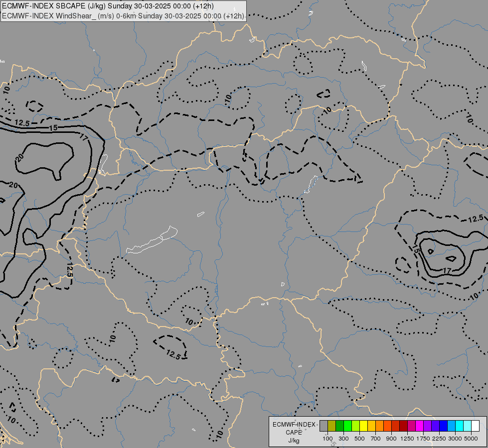Click the purple swatch right of 1750 tick
This screenshot has width=488, height=448.
point(427,426)
